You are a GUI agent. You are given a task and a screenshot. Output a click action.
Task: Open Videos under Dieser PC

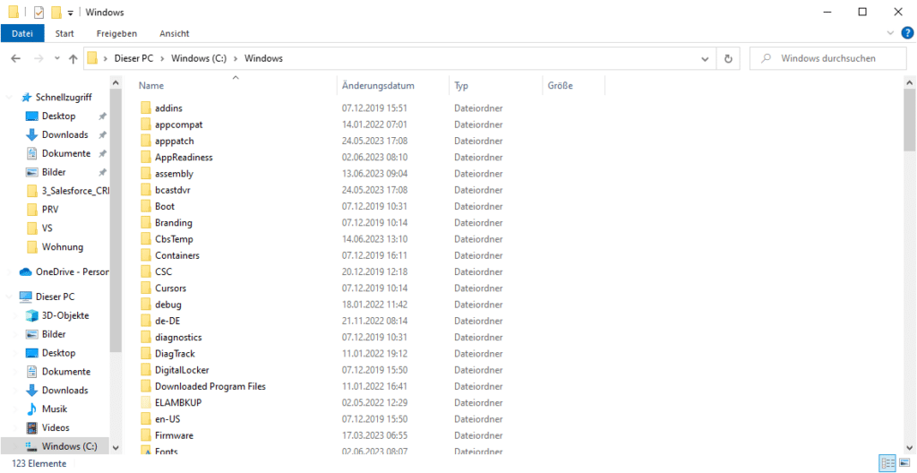pyautogui.click(x=56, y=427)
